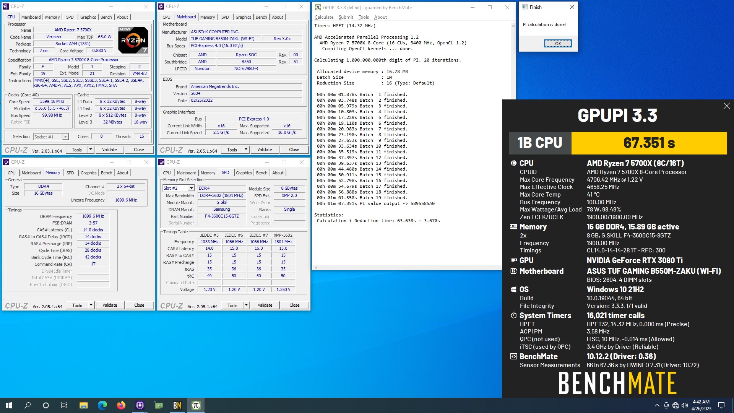Open the volume control in the system tray

tap(684, 405)
